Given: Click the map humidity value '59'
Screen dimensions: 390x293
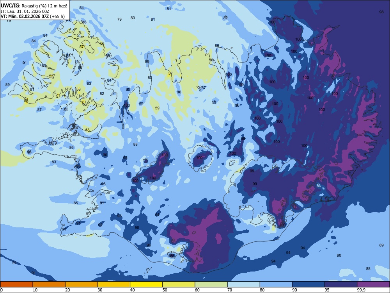Looking at the screenshot, I should [157, 108].
